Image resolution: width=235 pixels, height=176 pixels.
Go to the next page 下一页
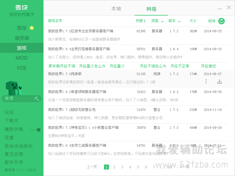pos(184,167)
